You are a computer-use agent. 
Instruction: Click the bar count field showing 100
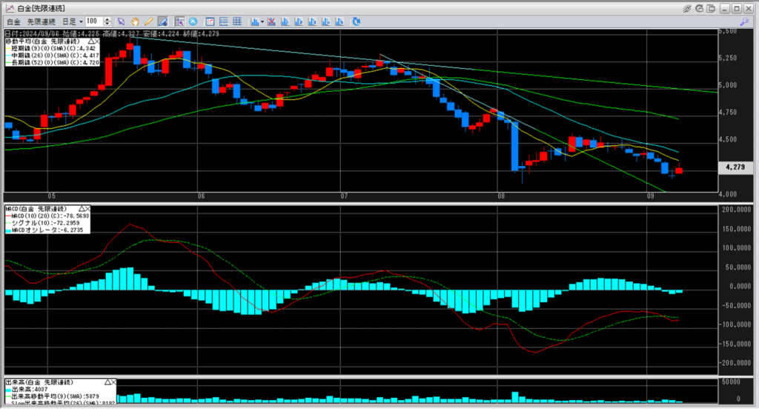(94, 21)
